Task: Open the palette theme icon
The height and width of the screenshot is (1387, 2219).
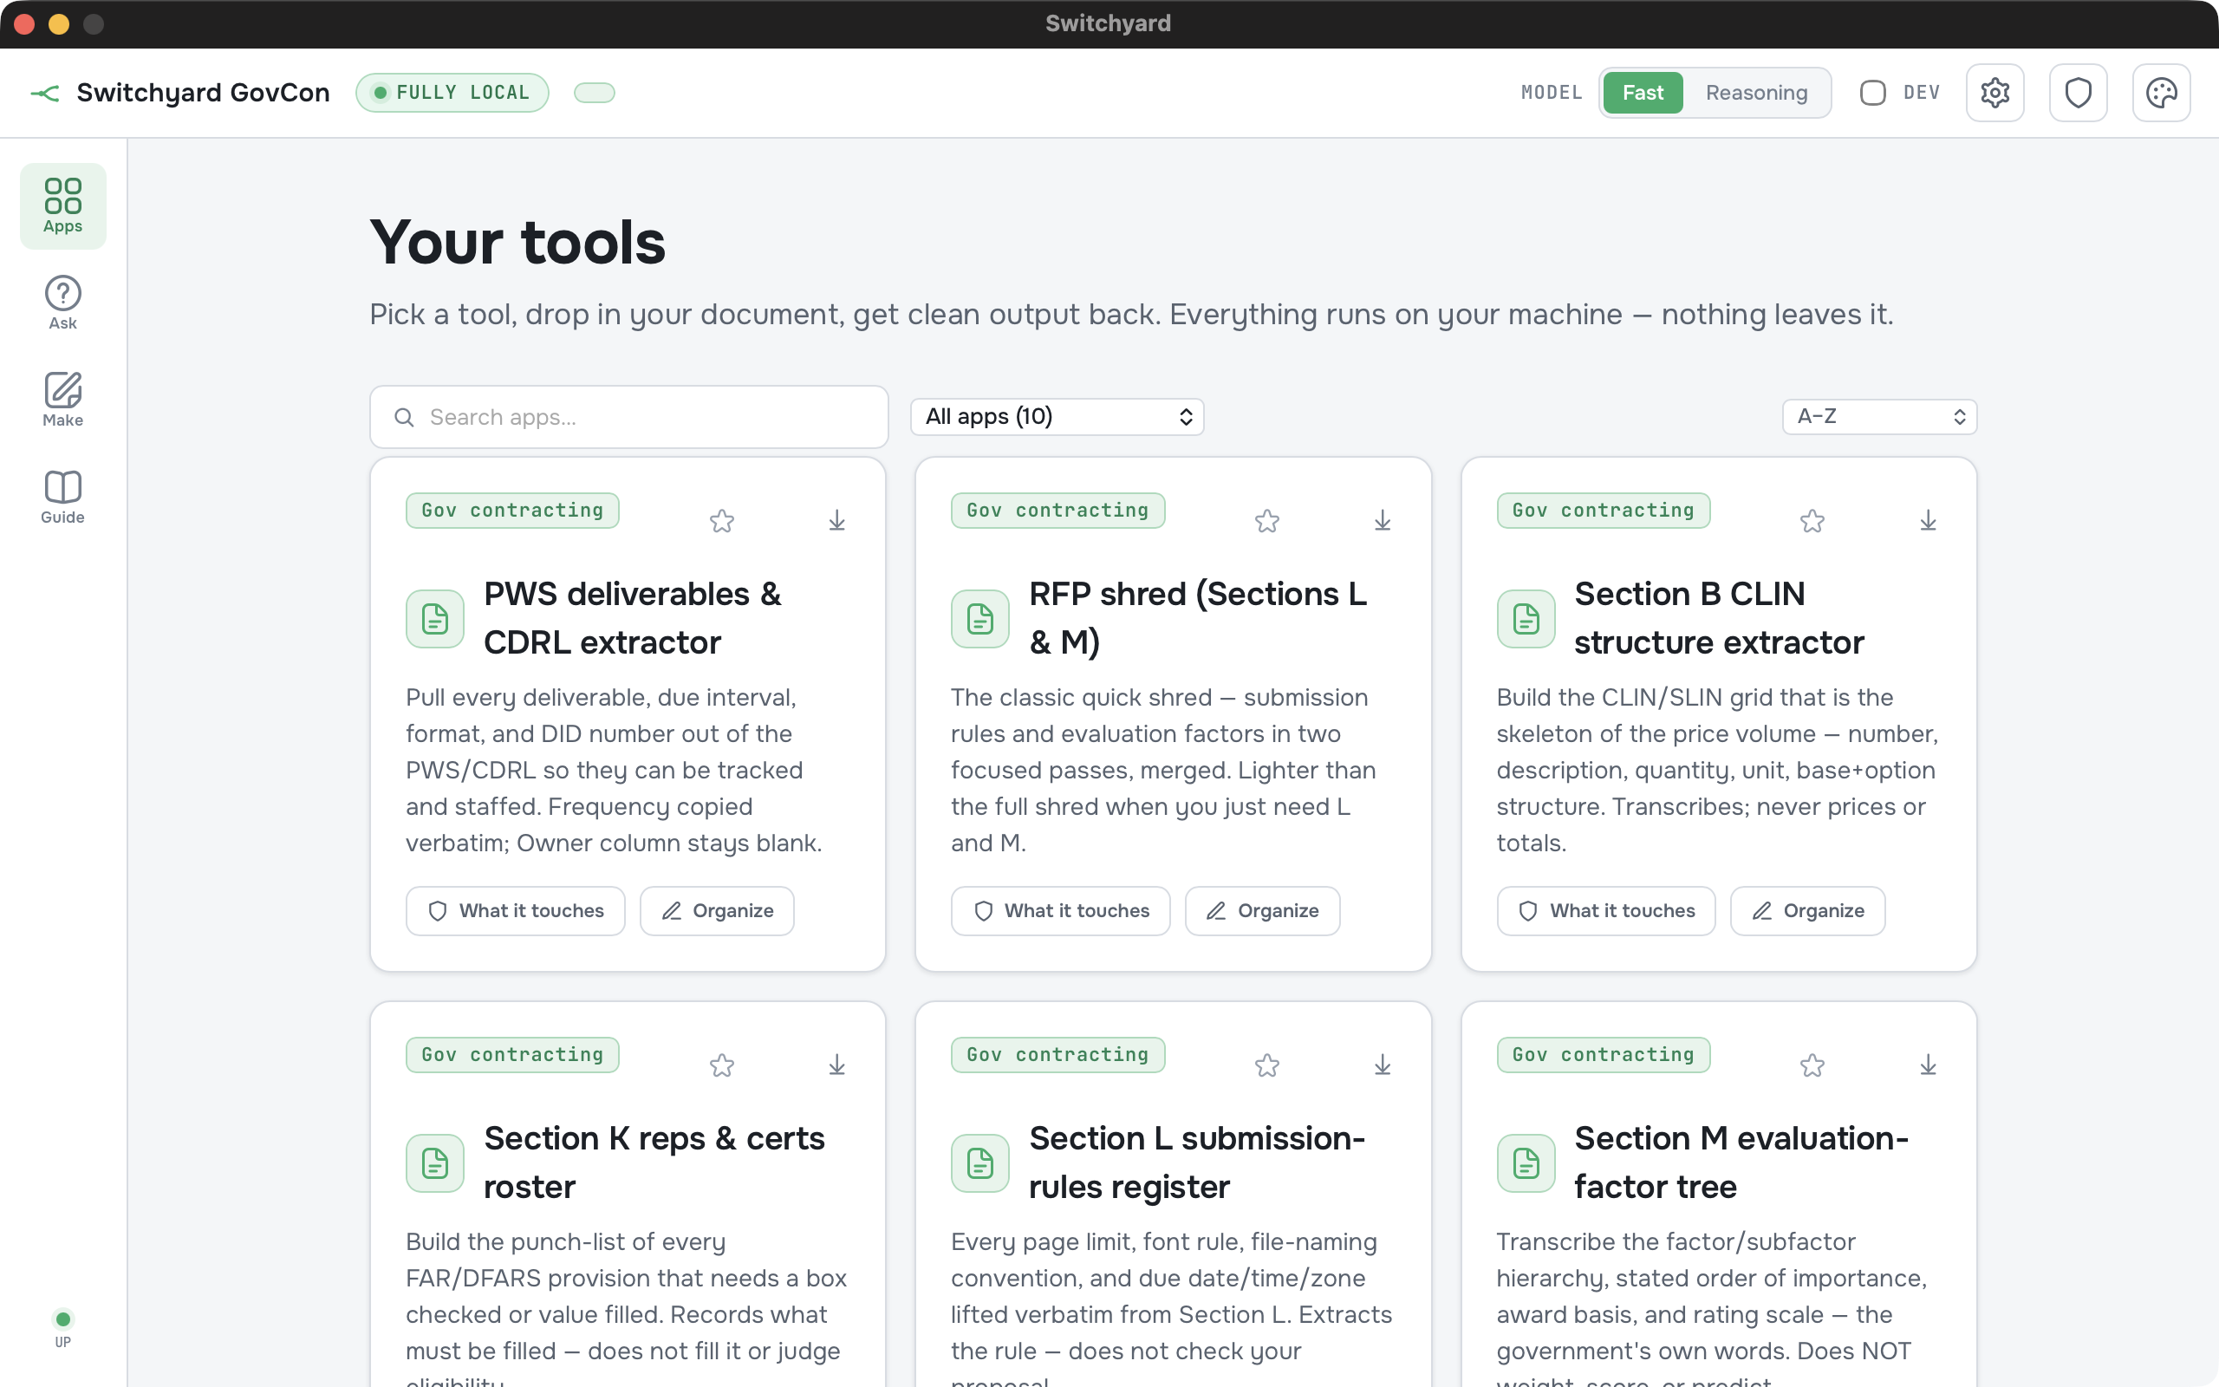Action: point(2161,93)
